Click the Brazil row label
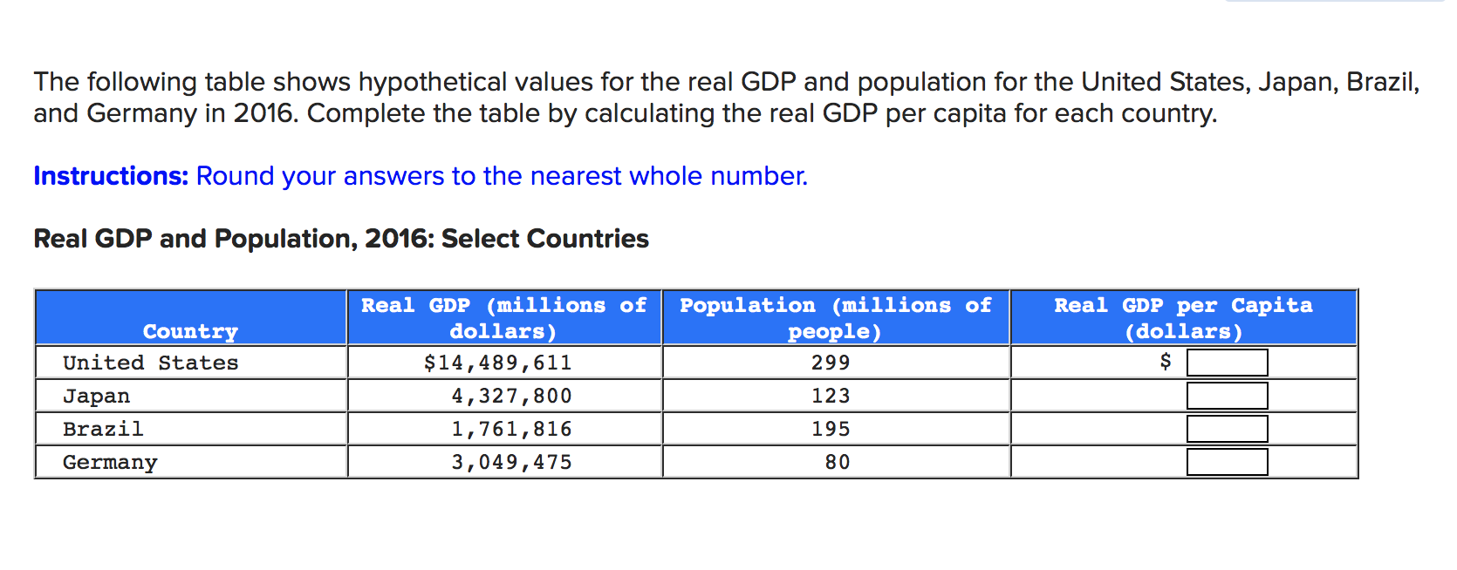This screenshot has width=1457, height=570. [x=102, y=428]
